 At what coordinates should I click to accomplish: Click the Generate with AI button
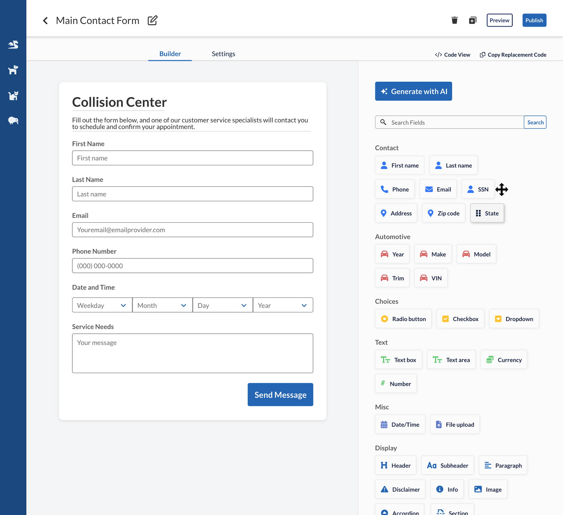coord(413,91)
